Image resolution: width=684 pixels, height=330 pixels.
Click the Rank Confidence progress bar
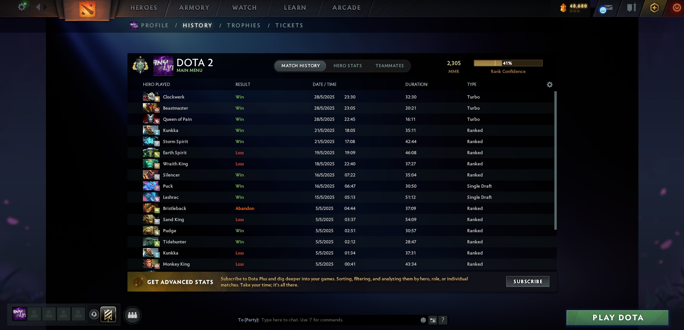click(508, 63)
